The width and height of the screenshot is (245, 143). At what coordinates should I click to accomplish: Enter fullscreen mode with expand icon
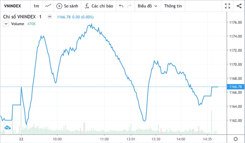227,6
